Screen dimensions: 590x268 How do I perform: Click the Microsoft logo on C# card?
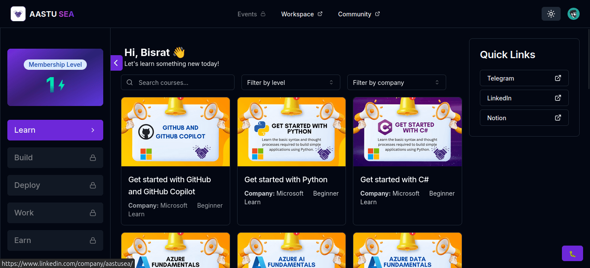(x=374, y=154)
